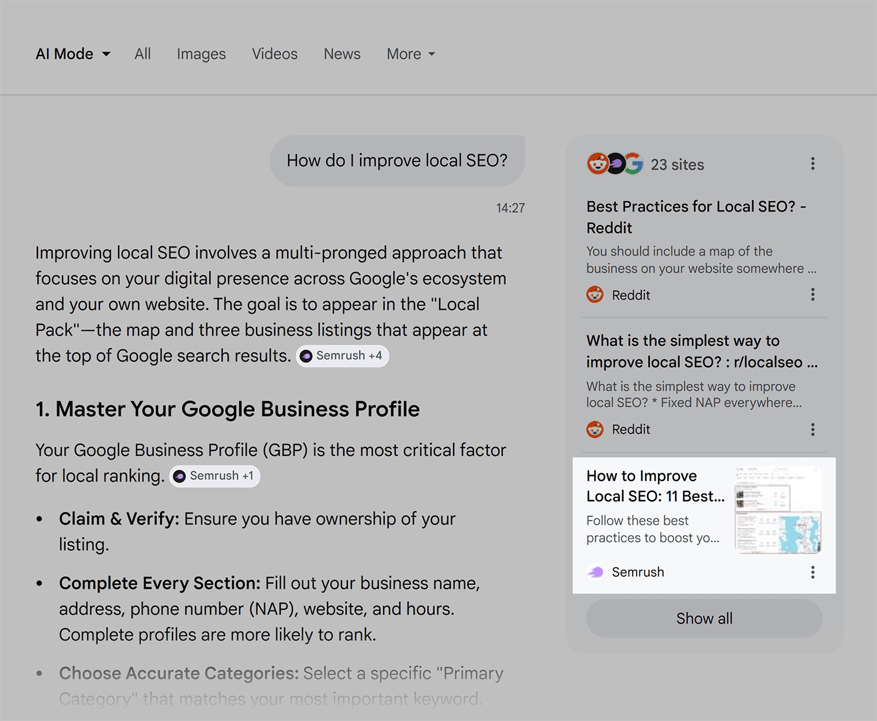Screen dimensions: 877x721
Task: Click the 14:27 timestamp
Action: pyautogui.click(x=510, y=208)
